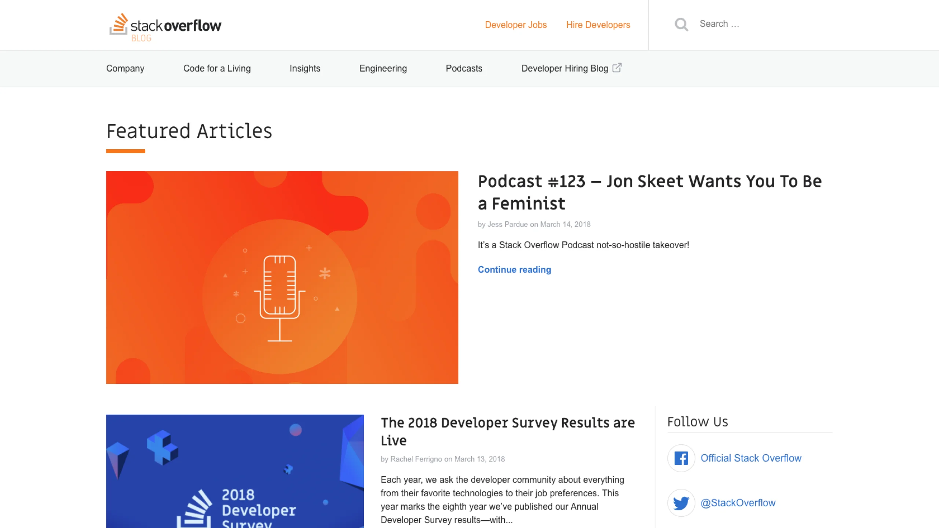Screen dimensions: 939x528
Task: Open The 2018 Developer Survey Results title
Action: pyautogui.click(x=508, y=431)
